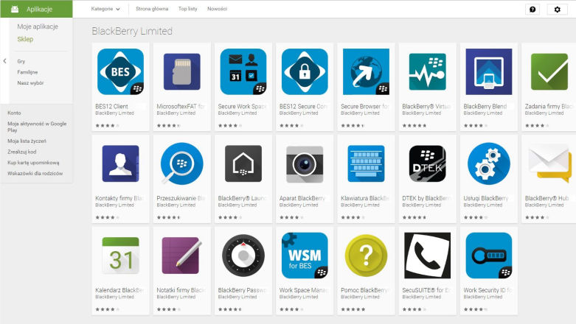Expand the Kategorie dropdown
Viewport: 576px width, 324px height.
coord(105,9)
